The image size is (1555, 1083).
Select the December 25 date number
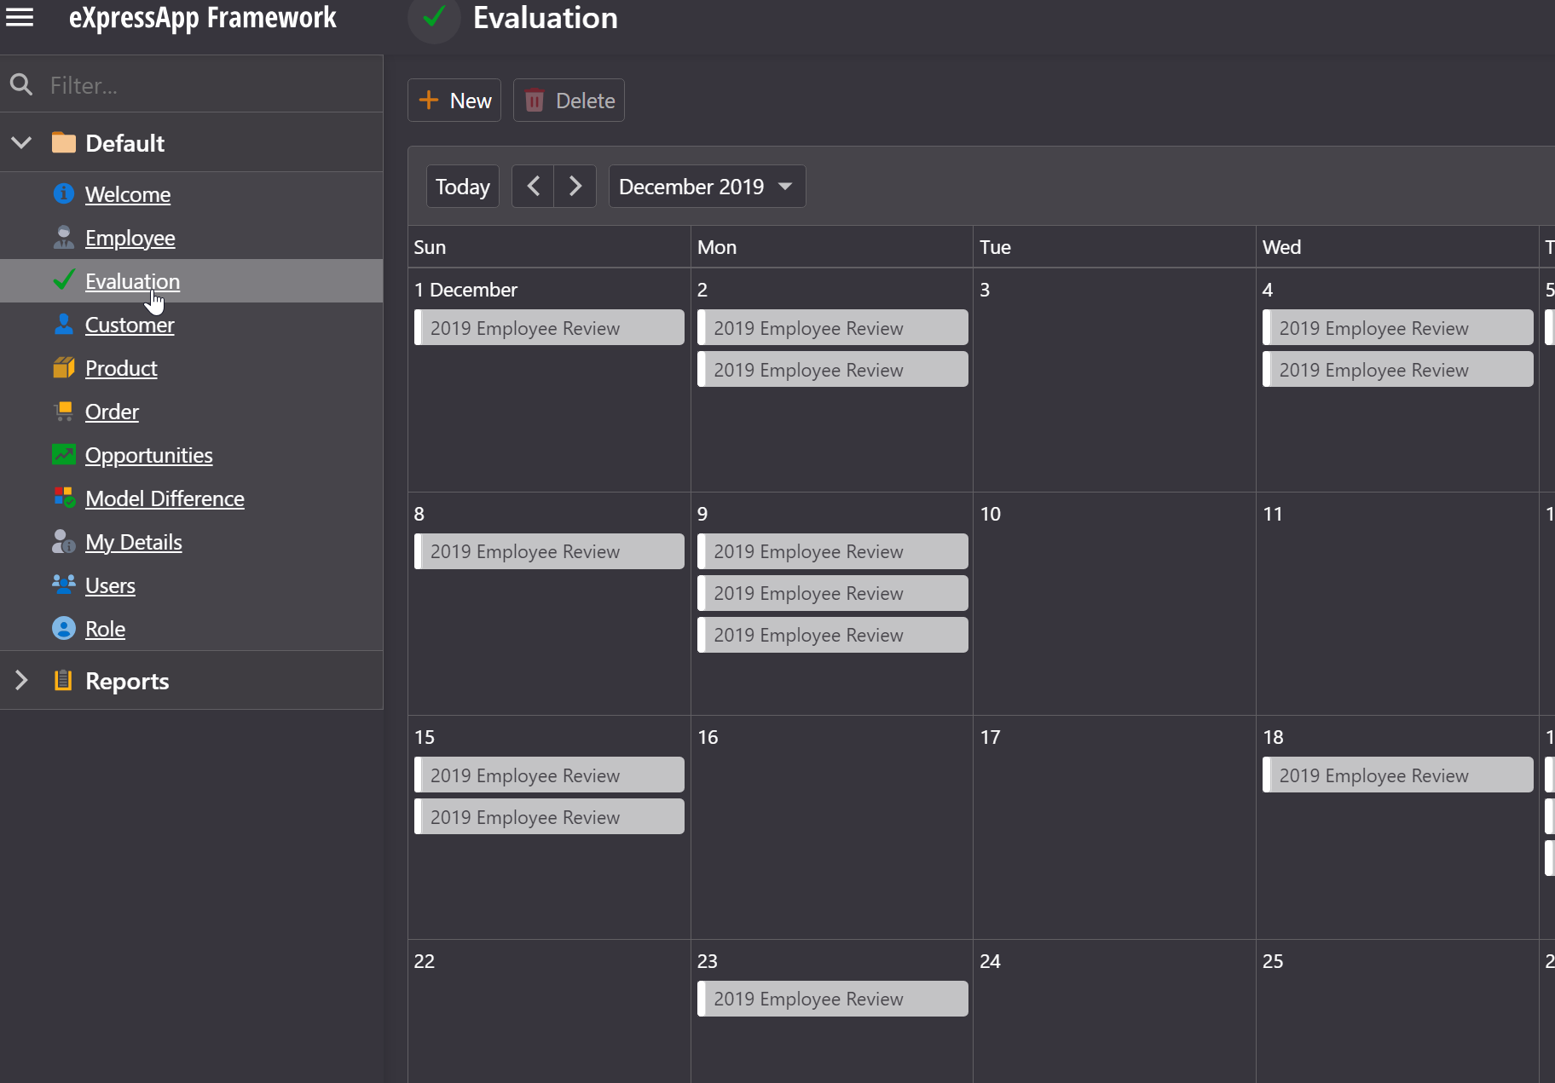[1273, 961]
